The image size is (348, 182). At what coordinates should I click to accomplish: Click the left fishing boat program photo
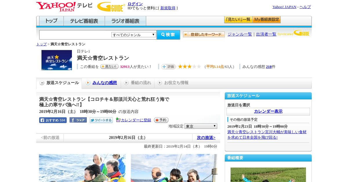tap(82, 168)
